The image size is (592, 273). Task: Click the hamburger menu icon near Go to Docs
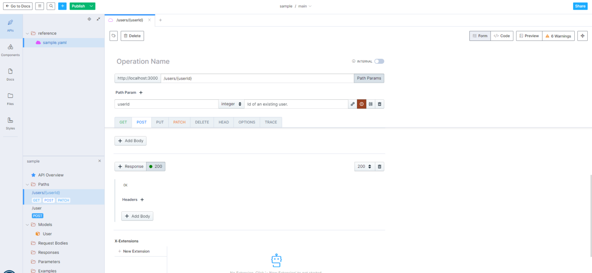(39, 6)
